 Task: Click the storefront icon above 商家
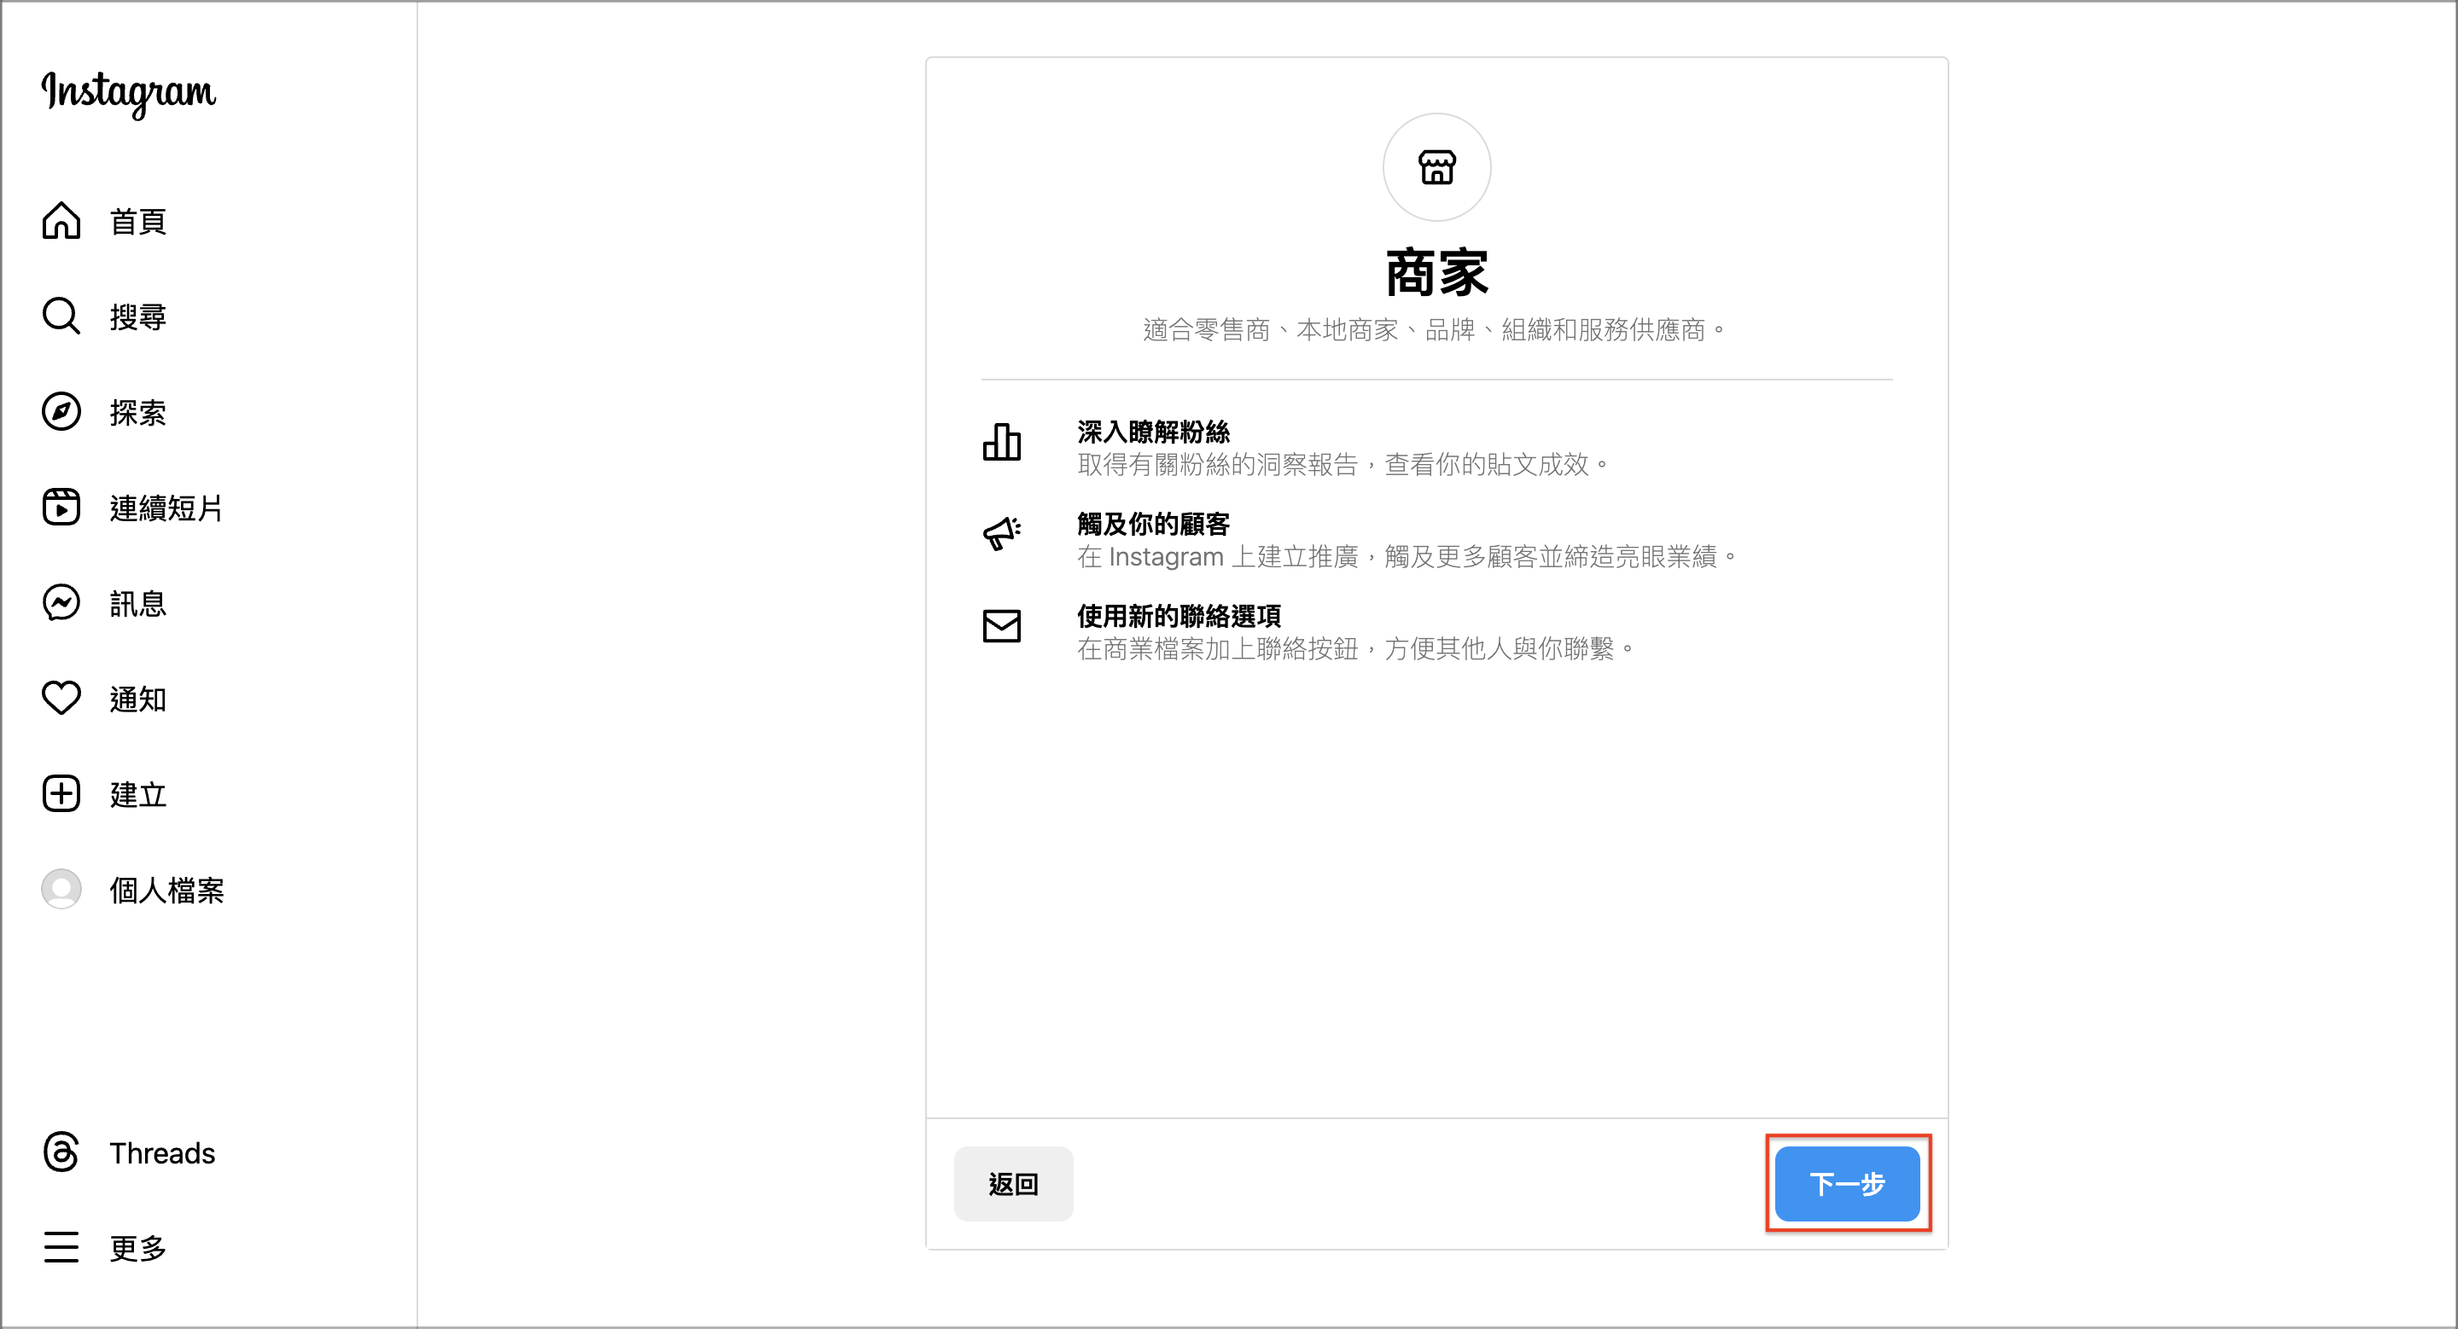1436,168
